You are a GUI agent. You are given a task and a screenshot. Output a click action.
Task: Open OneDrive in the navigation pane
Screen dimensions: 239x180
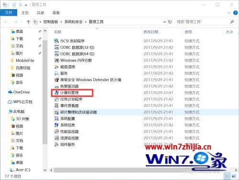click(19, 92)
